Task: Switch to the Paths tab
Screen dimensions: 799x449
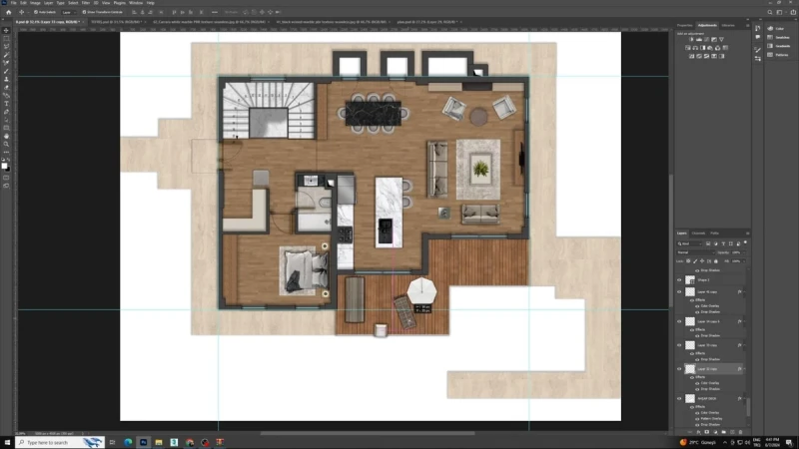Action: [714, 233]
